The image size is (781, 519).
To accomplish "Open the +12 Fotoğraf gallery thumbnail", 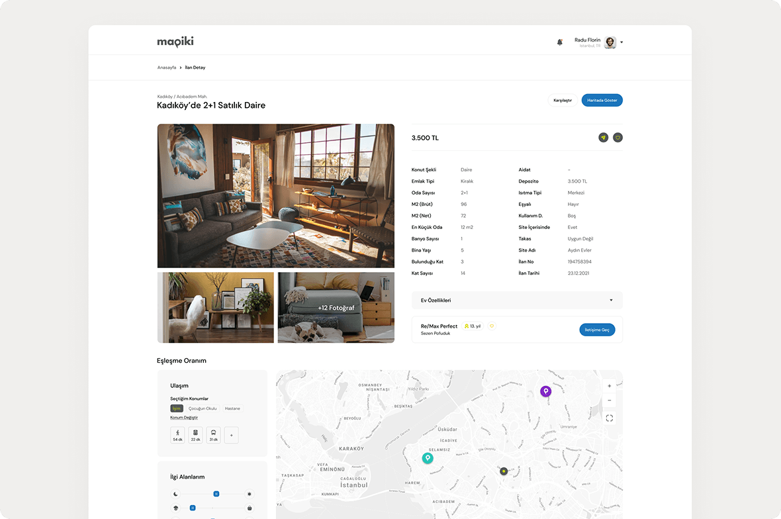I will coord(336,307).
